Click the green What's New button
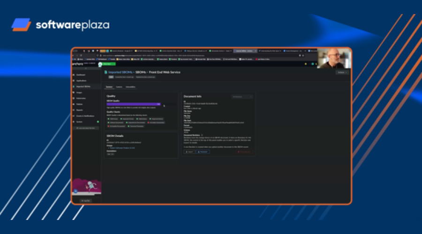 pyautogui.click(x=107, y=64)
